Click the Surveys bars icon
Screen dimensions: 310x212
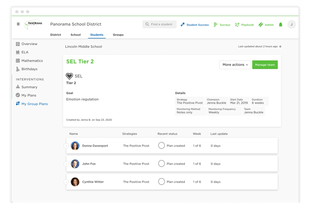point(216,25)
